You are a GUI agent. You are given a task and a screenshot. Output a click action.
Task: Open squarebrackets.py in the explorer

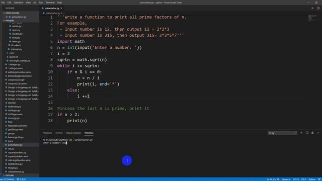pos(17,153)
